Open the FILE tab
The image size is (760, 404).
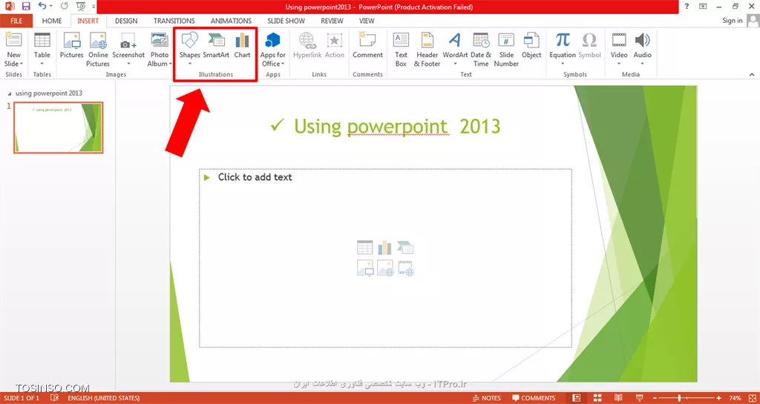(16, 21)
